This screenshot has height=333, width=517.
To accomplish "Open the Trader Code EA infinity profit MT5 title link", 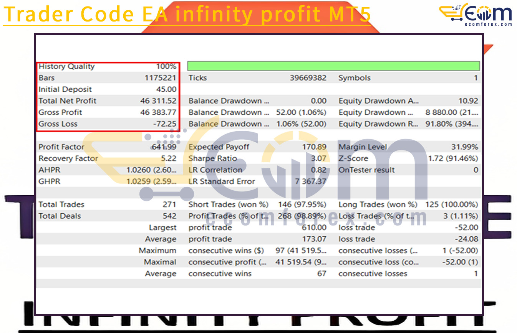I will click(x=187, y=14).
